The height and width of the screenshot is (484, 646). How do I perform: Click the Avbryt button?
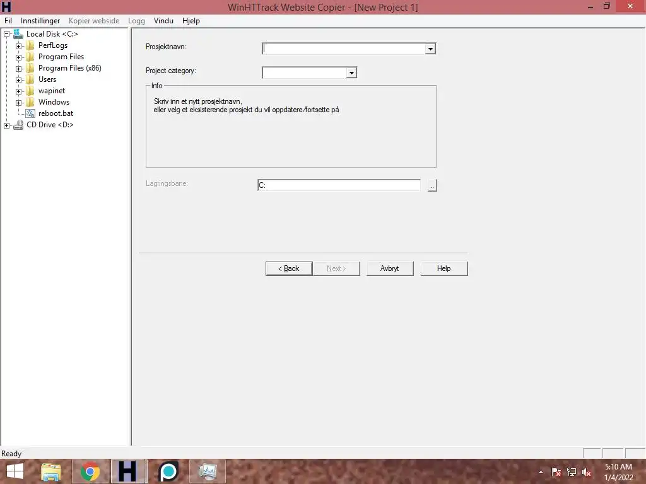pos(390,268)
